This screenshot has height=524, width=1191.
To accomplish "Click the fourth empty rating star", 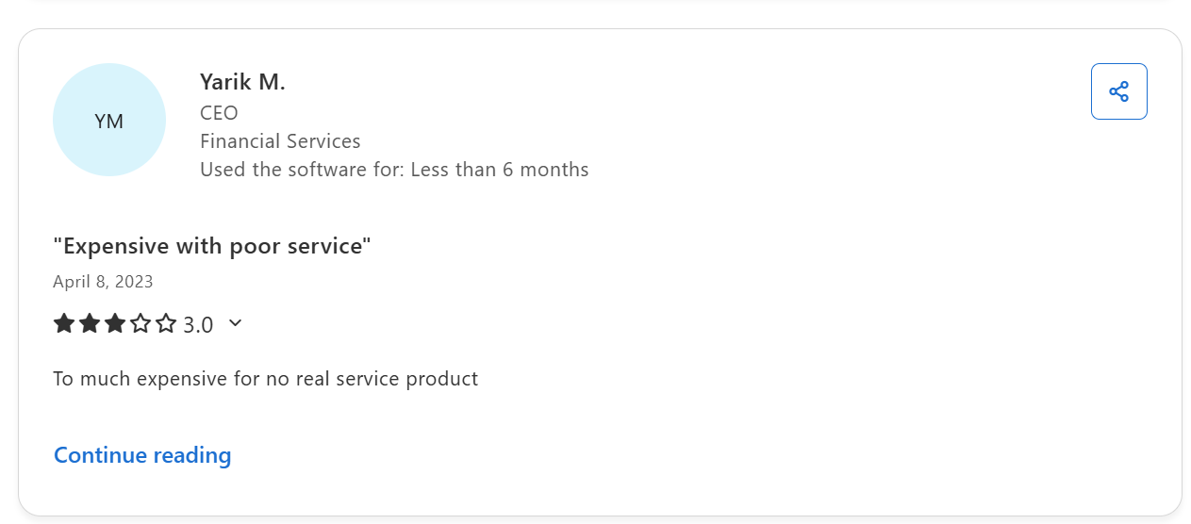I will (141, 324).
